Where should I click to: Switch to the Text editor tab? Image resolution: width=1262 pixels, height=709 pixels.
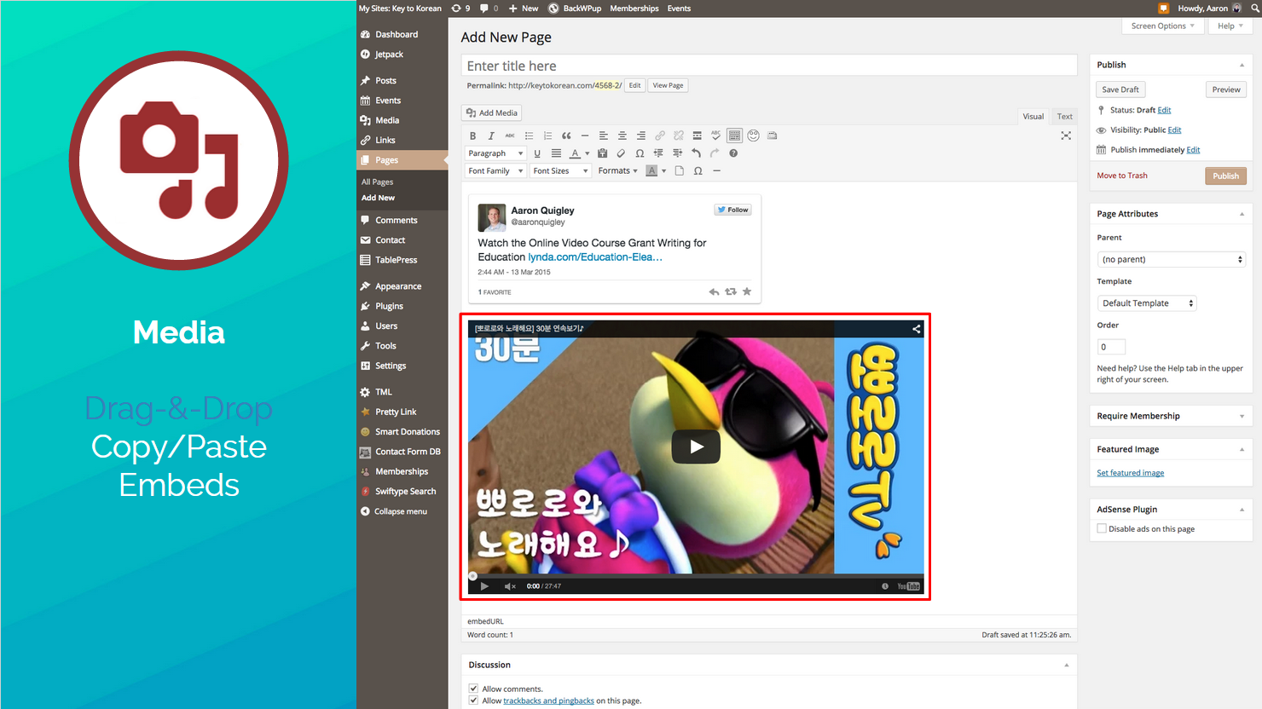pyautogui.click(x=1064, y=117)
